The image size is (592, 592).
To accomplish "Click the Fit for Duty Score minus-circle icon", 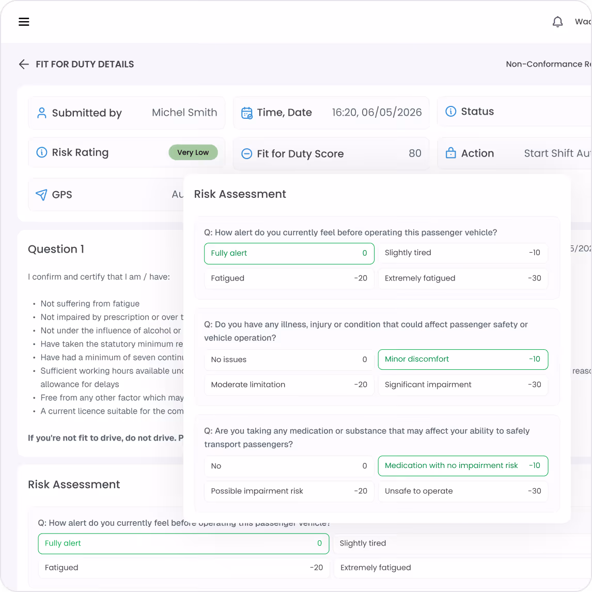I will tap(246, 153).
